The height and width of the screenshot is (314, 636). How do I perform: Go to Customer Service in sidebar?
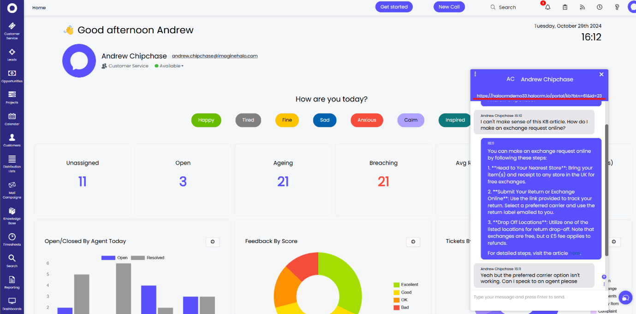[12, 30]
